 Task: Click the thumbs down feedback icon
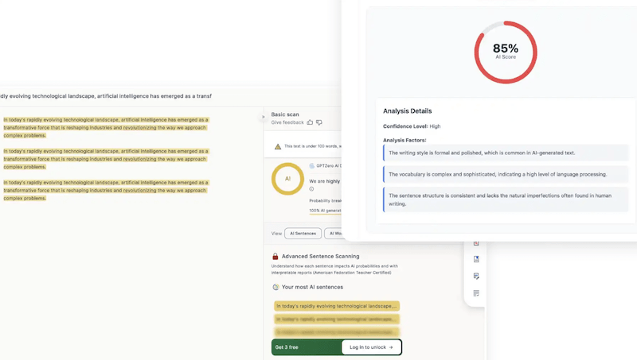pyautogui.click(x=319, y=122)
